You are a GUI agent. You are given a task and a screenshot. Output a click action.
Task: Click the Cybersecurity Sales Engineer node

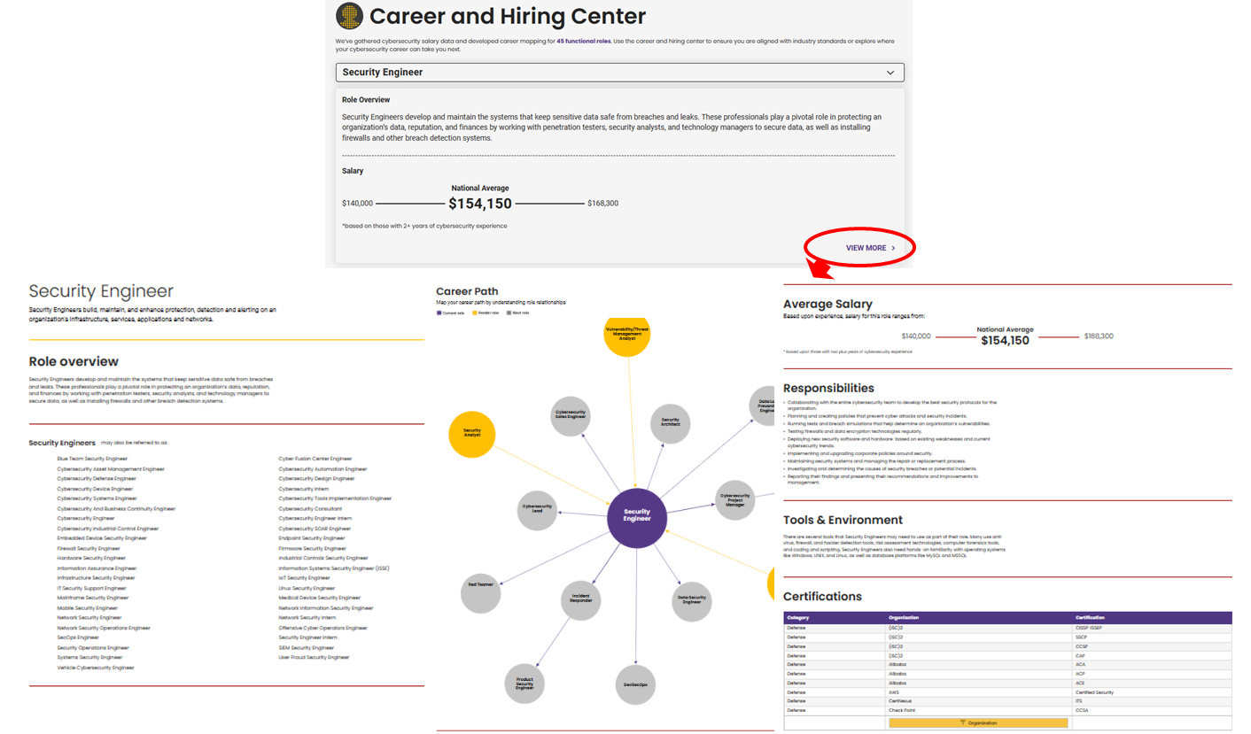(x=570, y=415)
